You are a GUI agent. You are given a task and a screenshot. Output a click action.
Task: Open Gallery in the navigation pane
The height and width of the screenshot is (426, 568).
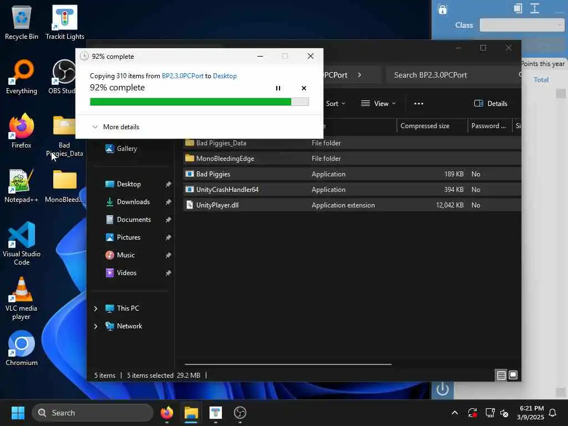127,149
